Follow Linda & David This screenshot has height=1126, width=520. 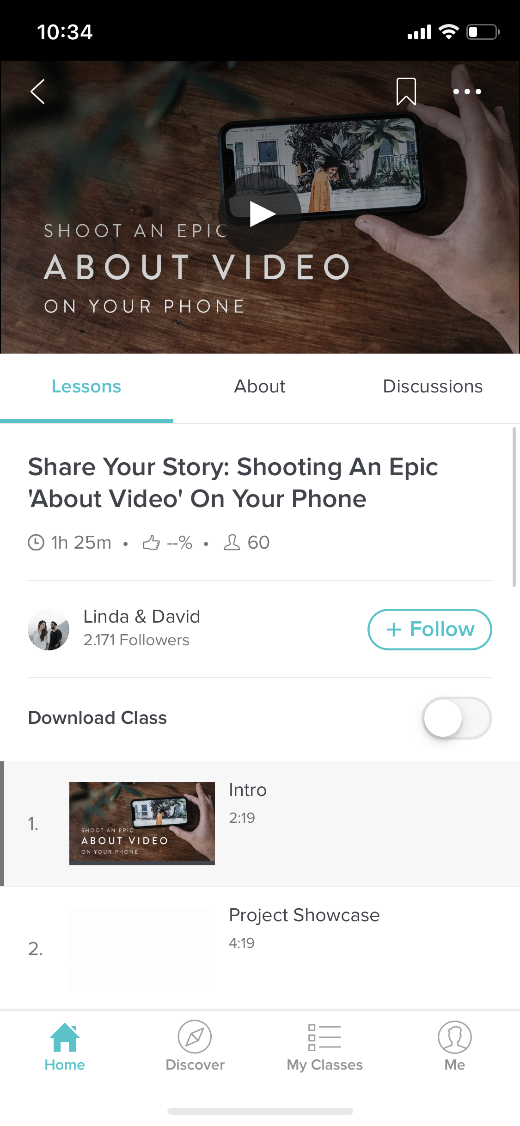click(x=429, y=629)
